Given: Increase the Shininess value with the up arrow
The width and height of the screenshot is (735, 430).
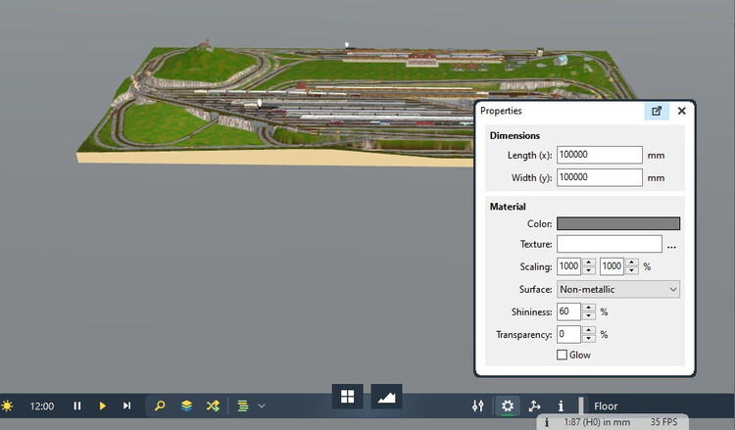Looking at the screenshot, I should [x=588, y=308].
